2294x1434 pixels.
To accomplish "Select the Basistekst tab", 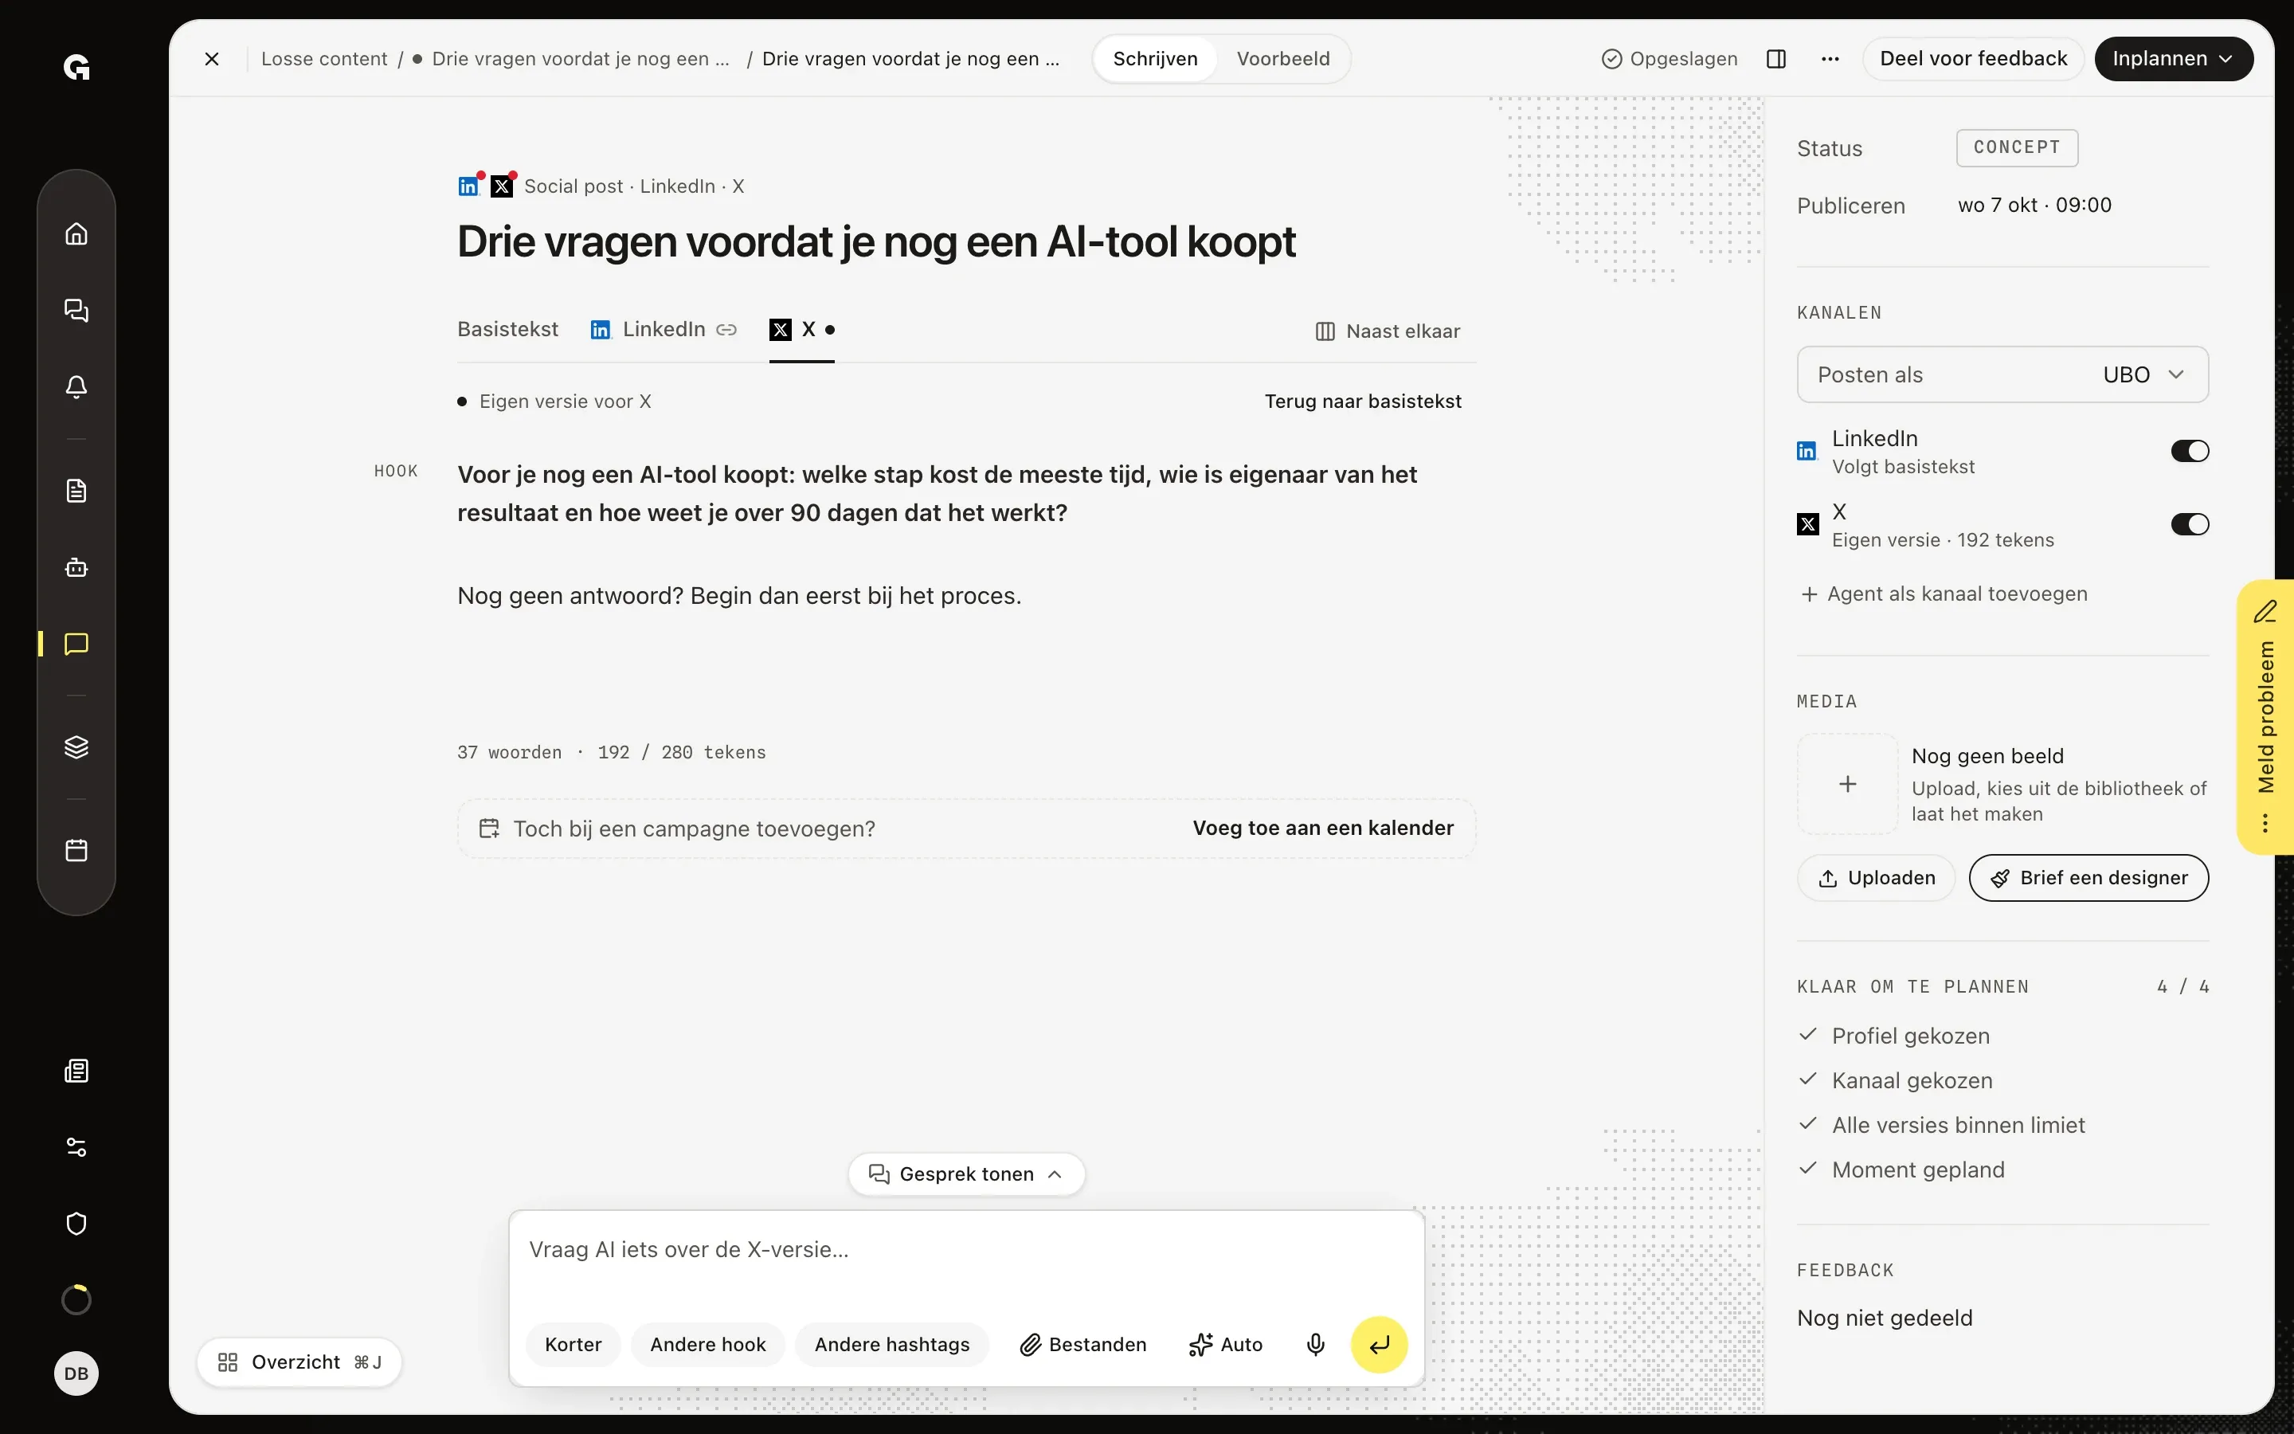I will pyautogui.click(x=508, y=329).
